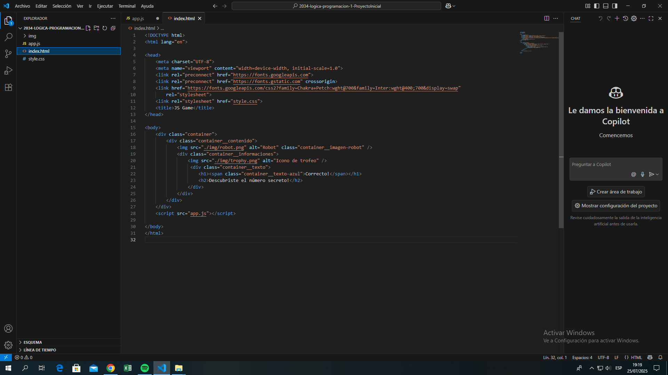Viewport: 668px width, 375px height.
Task: Open the Extensions view
Action: pyautogui.click(x=8, y=87)
